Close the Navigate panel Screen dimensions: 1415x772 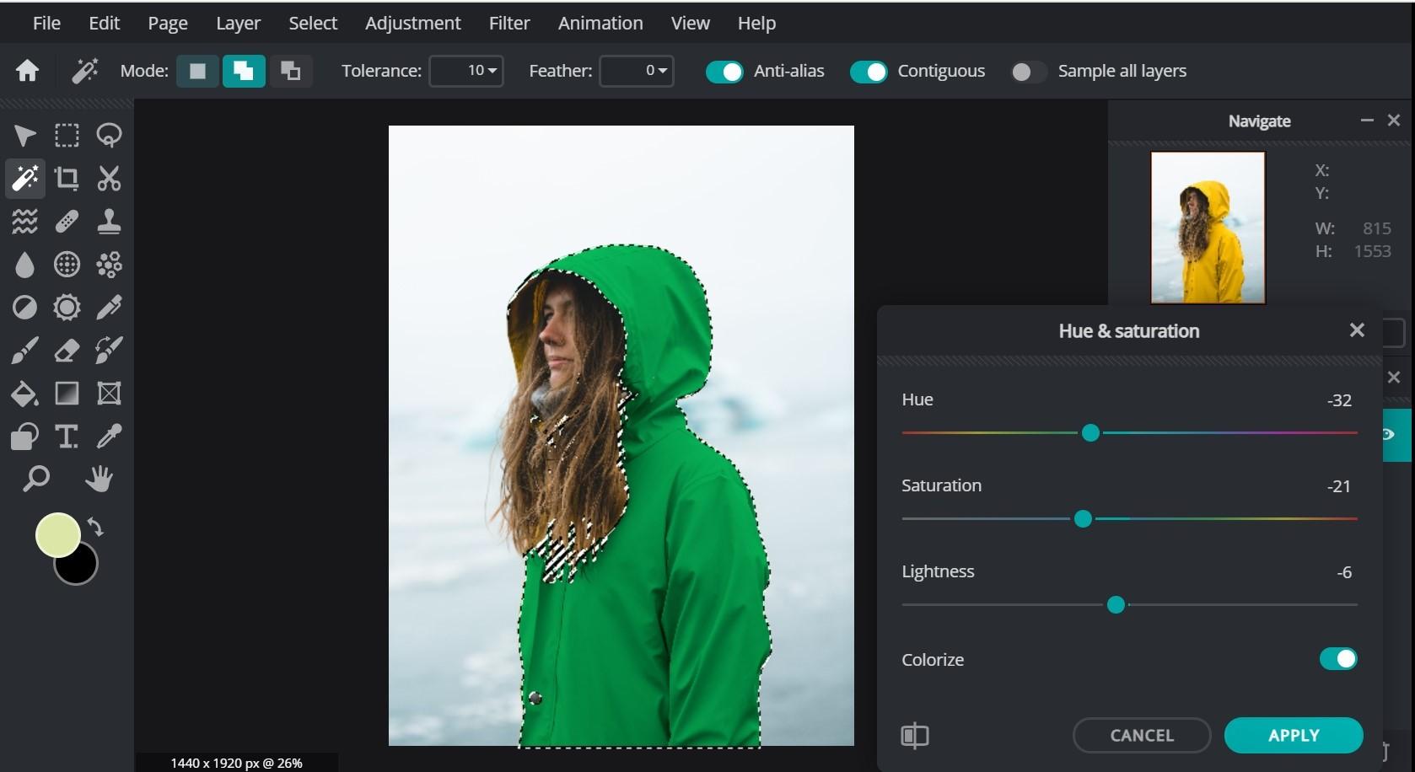pyautogui.click(x=1394, y=121)
